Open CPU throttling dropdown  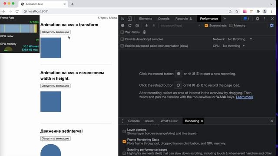[234, 46]
